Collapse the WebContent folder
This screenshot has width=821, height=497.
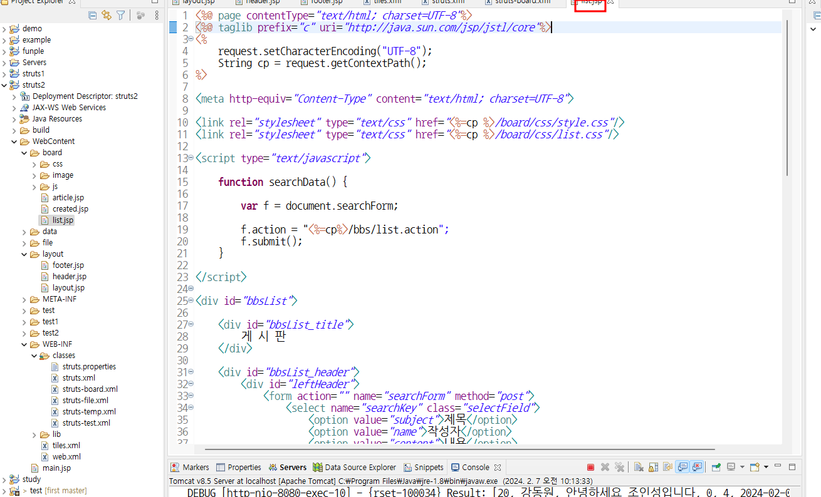(14, 141)
